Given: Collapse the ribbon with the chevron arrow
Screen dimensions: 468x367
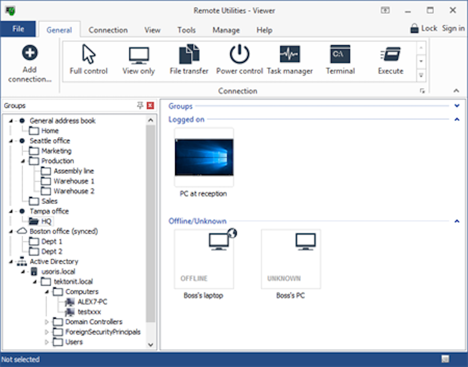Looking at the screenshot, I should [456, 90].
